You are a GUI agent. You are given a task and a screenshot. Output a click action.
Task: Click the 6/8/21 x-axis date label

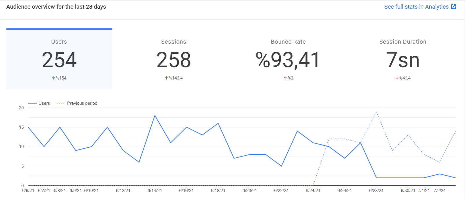60,191
